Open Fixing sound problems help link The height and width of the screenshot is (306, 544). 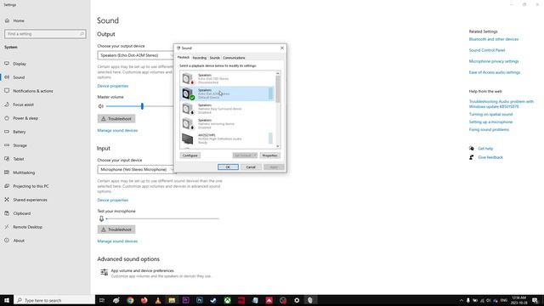pyautogui.click(x=489, y=129)
